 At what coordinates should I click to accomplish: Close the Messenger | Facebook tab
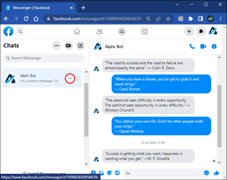(71, 8)
